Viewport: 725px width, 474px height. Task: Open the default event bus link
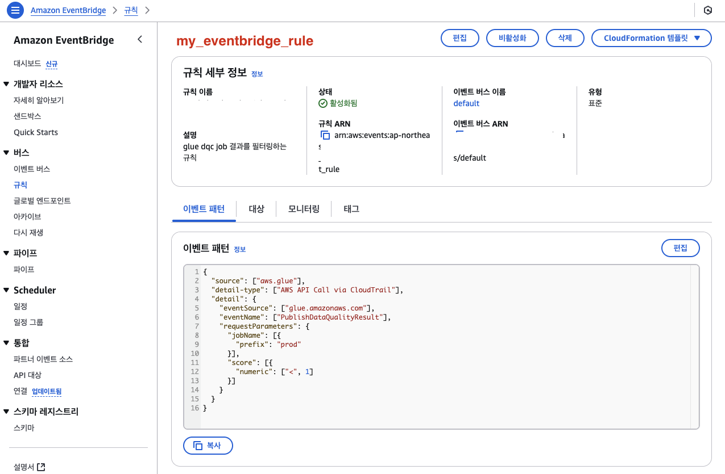466,103
